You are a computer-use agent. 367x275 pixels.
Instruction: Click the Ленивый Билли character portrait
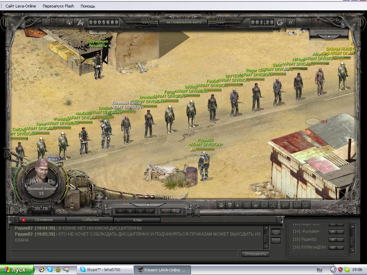point(42,173)
